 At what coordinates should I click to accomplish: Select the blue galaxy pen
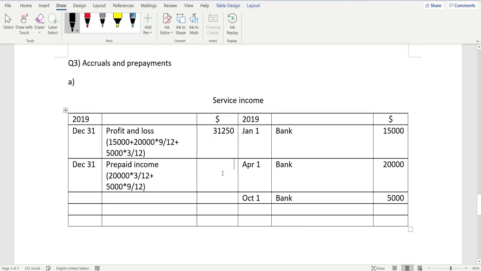tap(132, 21)
